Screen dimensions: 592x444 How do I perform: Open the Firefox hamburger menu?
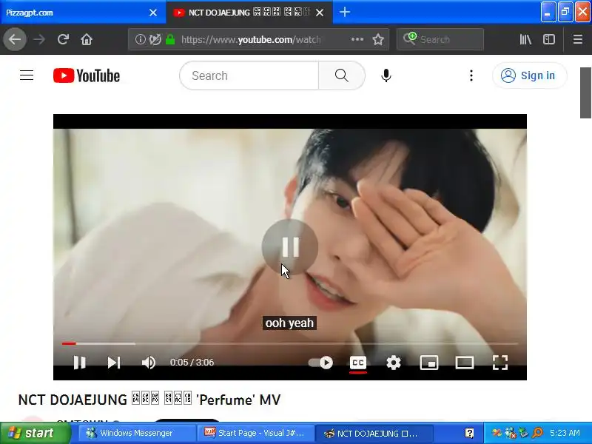click(x=578, y=39)
